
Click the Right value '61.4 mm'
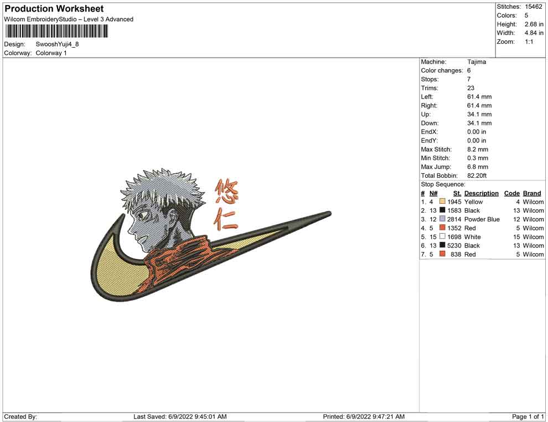(479, 105)
